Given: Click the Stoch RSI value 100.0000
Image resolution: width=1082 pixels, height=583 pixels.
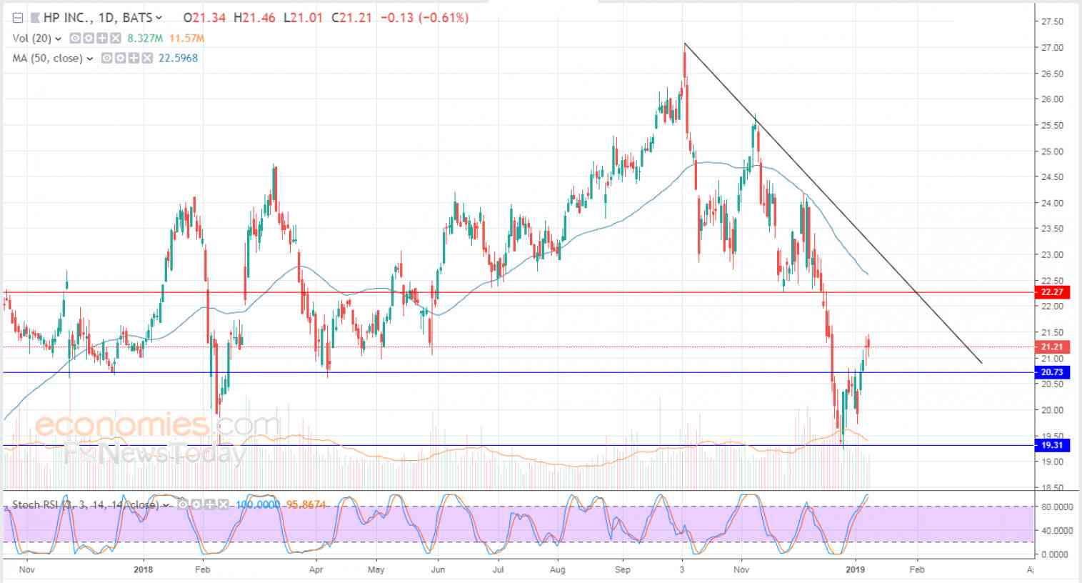Looking at the screenshot, I should point(258,504).
